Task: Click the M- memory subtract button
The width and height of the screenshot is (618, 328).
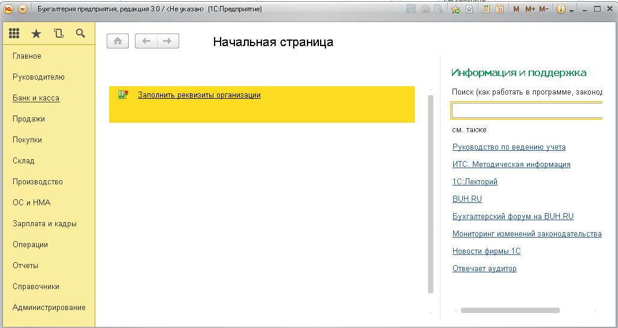Action: tap(544, 9)
